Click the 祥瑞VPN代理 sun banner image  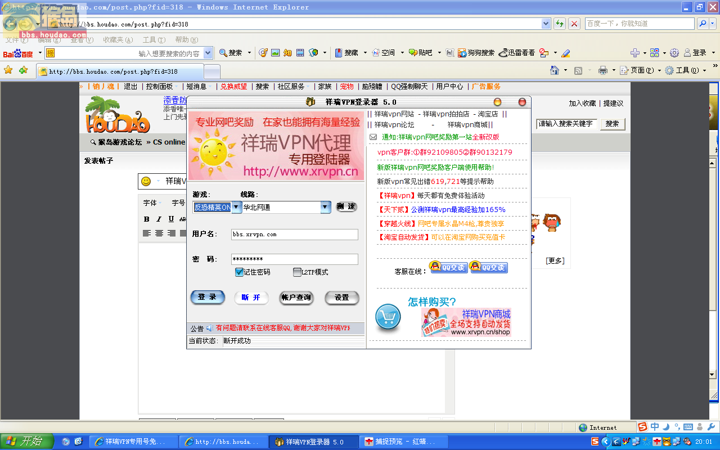pos(276,146)
